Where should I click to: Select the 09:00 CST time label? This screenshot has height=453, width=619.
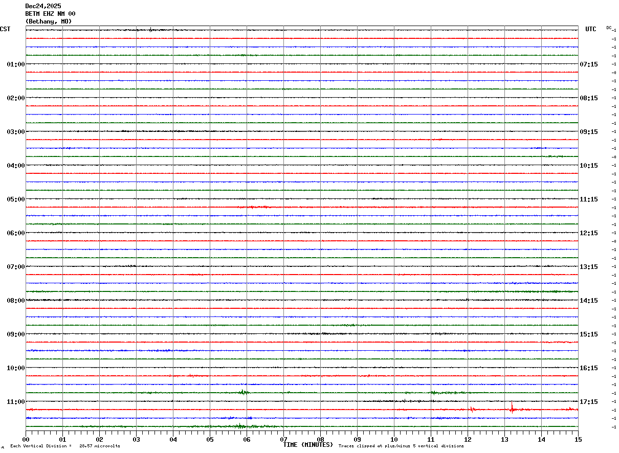coord(15,334)
